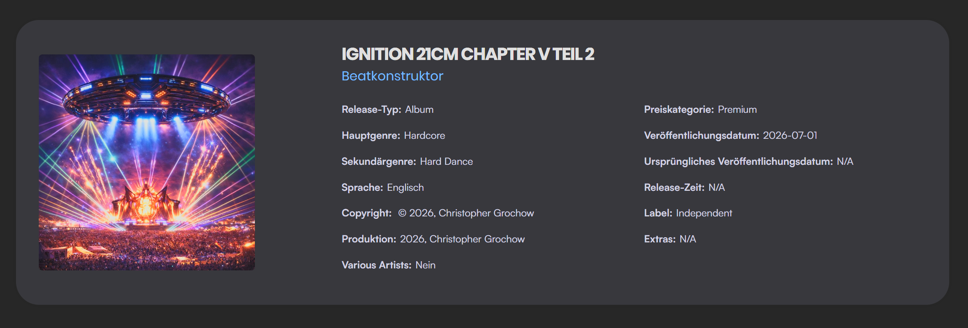Click the Preiskategorie field label
968x328 pixels.
click(x=679, y=110)
